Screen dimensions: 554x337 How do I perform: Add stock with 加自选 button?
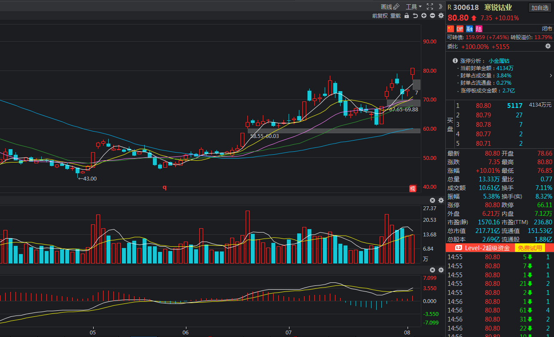click(540, 7)
